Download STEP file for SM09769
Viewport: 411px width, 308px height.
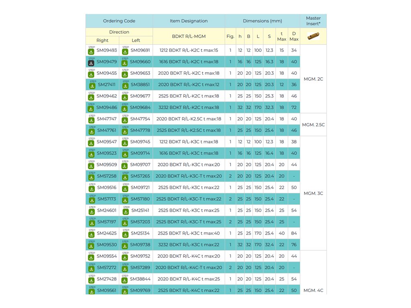(x=125, y=291)
